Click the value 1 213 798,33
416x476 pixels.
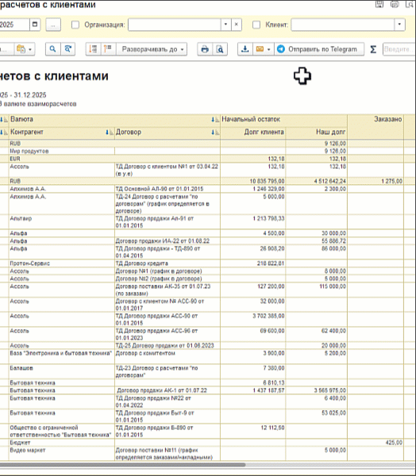point(268,218)
